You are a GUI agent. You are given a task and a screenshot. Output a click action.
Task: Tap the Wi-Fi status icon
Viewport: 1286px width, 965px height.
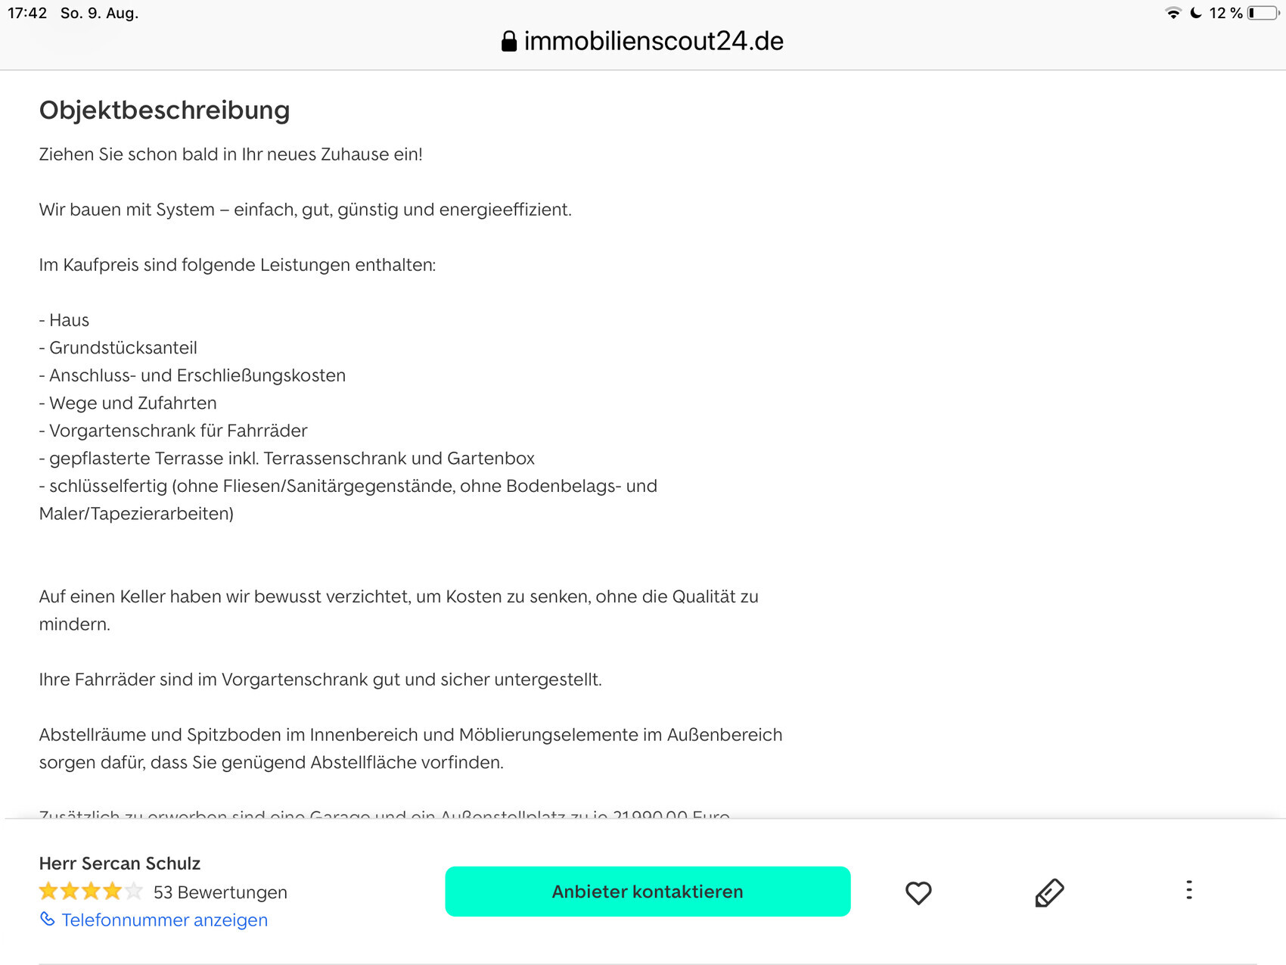(x=1173, y=13)
